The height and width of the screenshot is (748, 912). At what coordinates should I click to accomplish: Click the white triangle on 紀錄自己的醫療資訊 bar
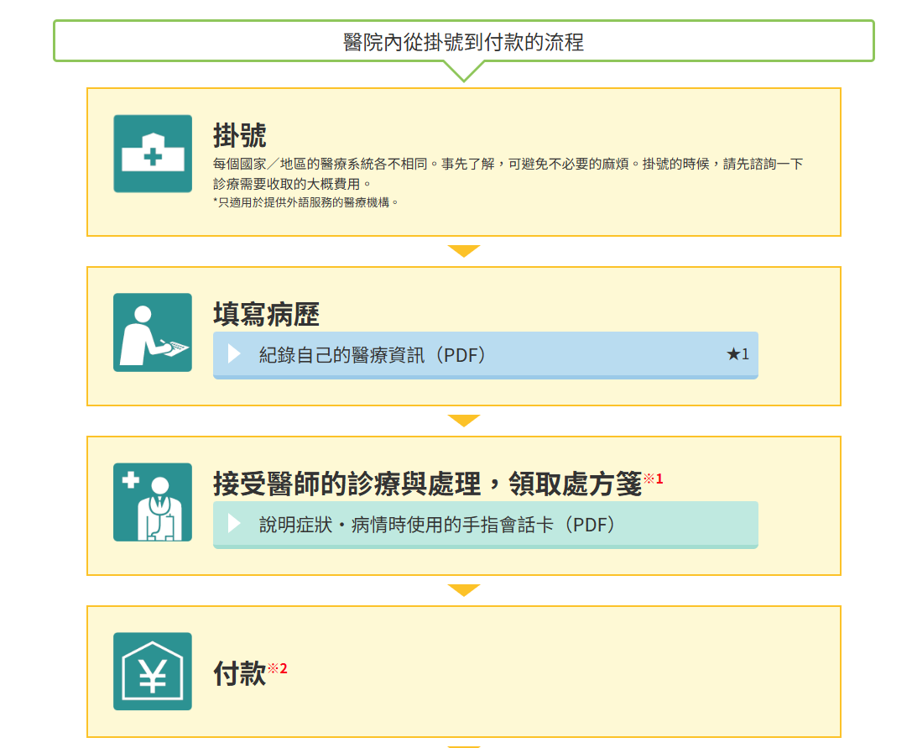(x=234, y=354)
